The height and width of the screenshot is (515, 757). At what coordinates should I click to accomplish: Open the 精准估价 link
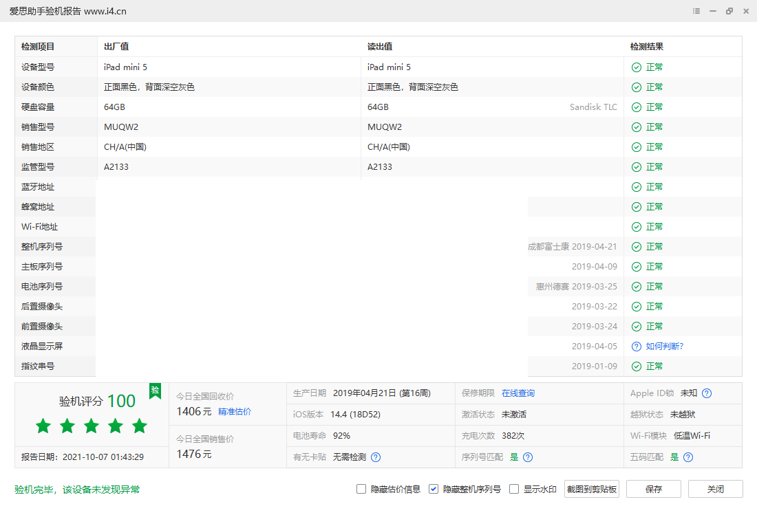pyautogui.click(x=234, y=411)
